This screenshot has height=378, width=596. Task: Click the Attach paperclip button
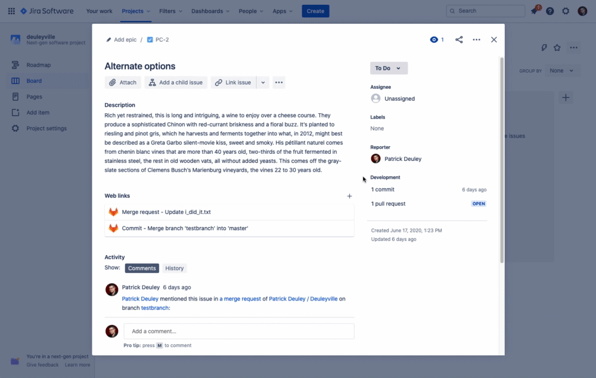(123, 82)
